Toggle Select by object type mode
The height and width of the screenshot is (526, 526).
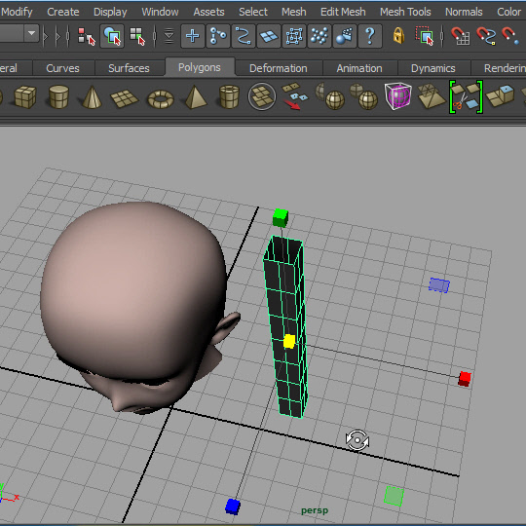click(x=112, y=36)
